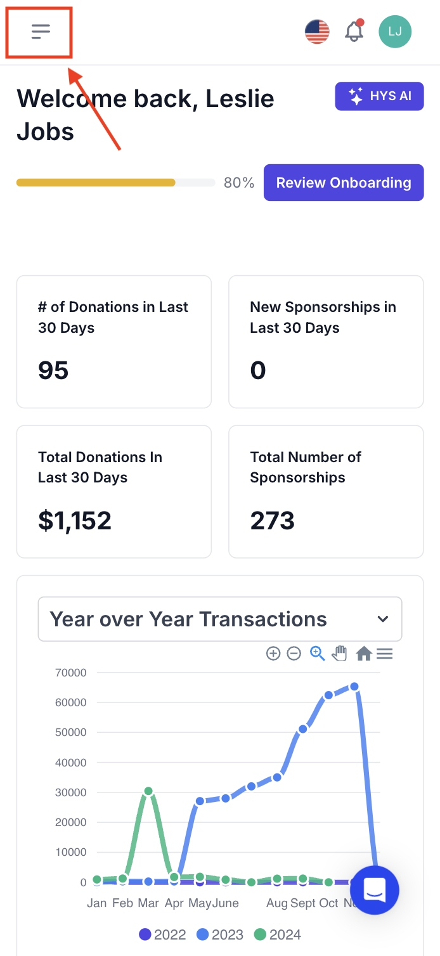Screen dimensions: 440x956
Task: Click the 2024 March peak data point
Action: [x=148, y=791]
